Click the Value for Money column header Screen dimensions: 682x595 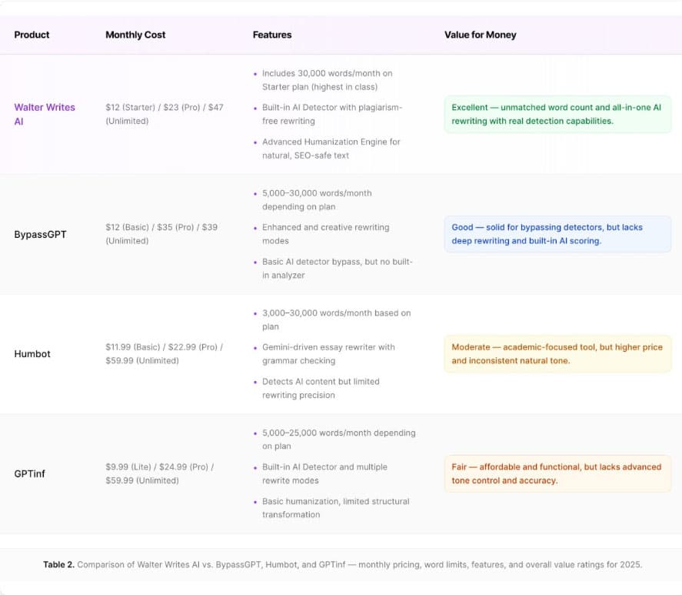tap(480, 35)
